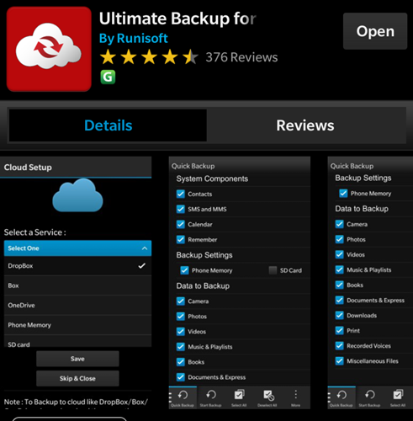This screenshot has height=421, width=413.
Task: Click the blue cloud image in Cloud Setup
Action: click(77, 195)
